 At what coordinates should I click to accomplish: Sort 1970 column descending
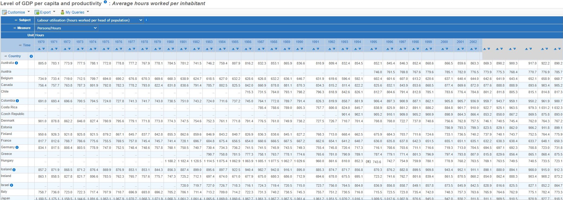click(43, 49)
